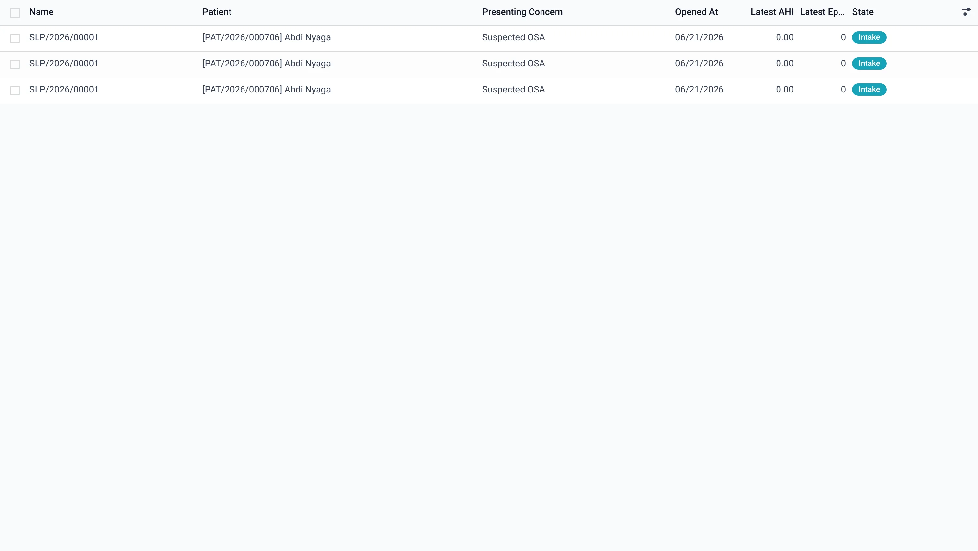Image resolution: width=978 pixels, height=551 pixels.
Task: Click the 06/21/2026 date in first row
Action: [699, 37]
